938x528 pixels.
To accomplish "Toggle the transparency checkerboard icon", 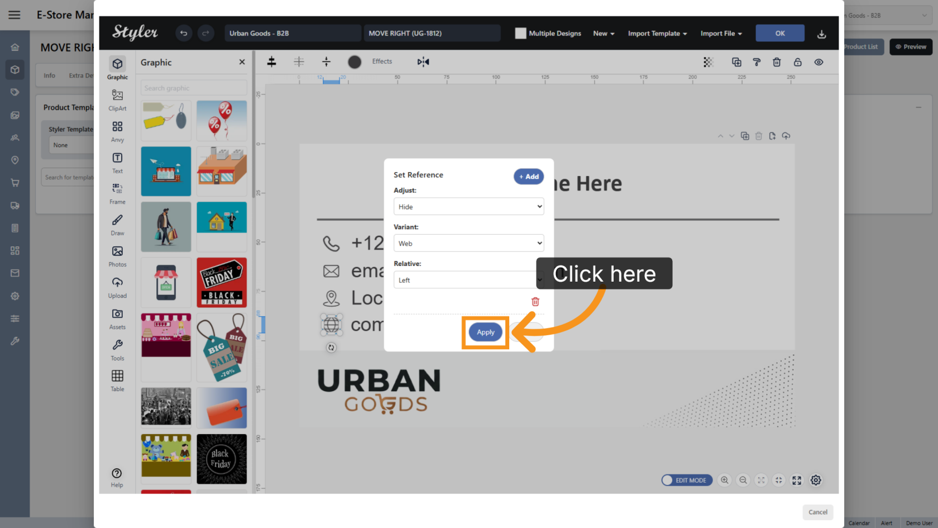I will 708,62.
